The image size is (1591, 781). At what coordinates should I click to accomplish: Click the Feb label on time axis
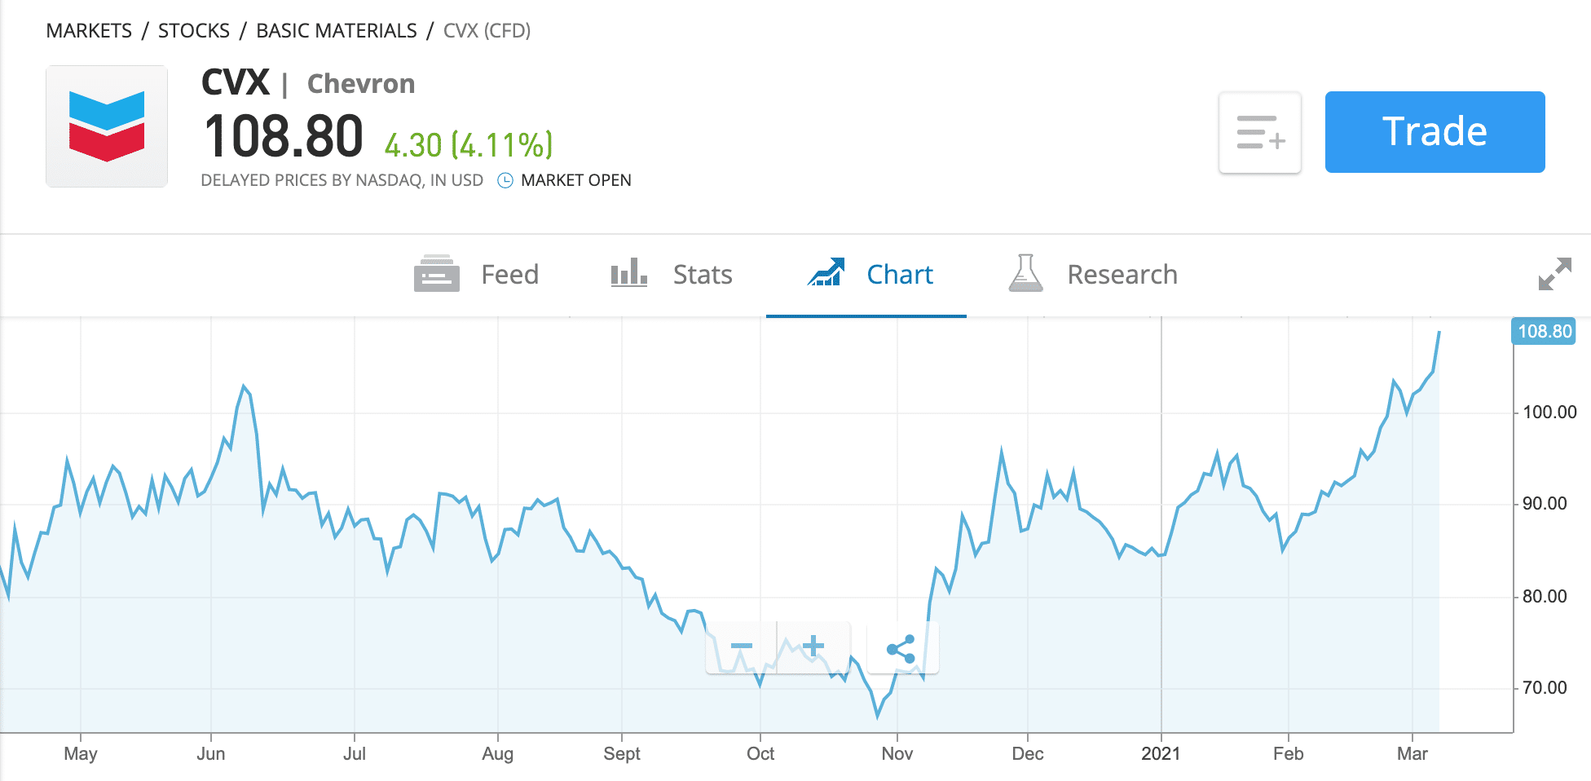coord(1289,754)
